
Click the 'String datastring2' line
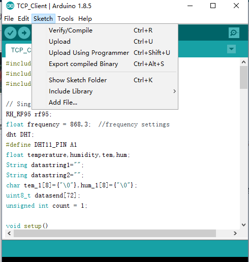[45, 175]
